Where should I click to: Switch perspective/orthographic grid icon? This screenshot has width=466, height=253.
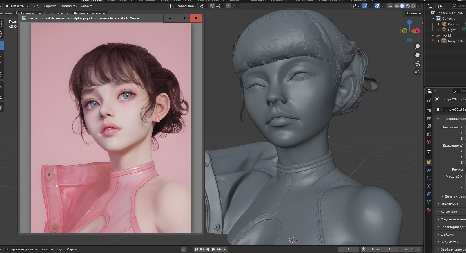[x=417, y=72]
